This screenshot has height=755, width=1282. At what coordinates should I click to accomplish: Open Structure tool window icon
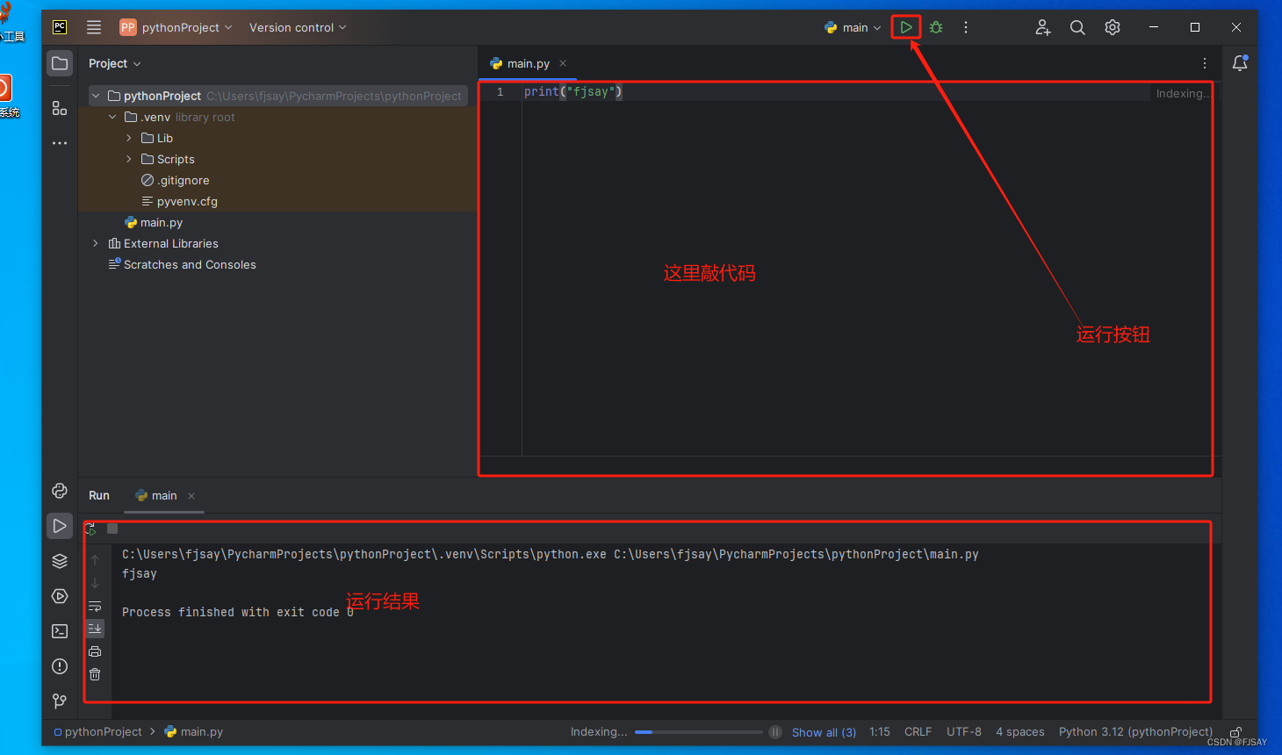click(60, 108)
